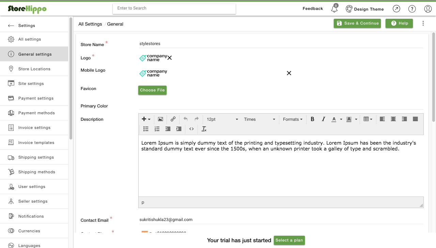Viewport: 436px width, 248px height.
Task: Open Currencies settings
Action: pos(34,231)
